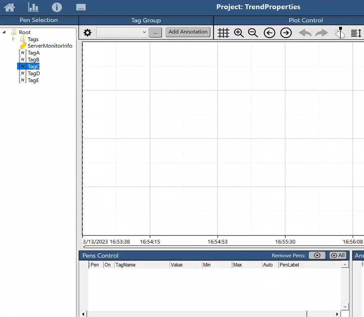This screenshot has height=317, width=364.
Task: Toggle the cursor pointer tool in Plot Control
Action: [340, 33]
